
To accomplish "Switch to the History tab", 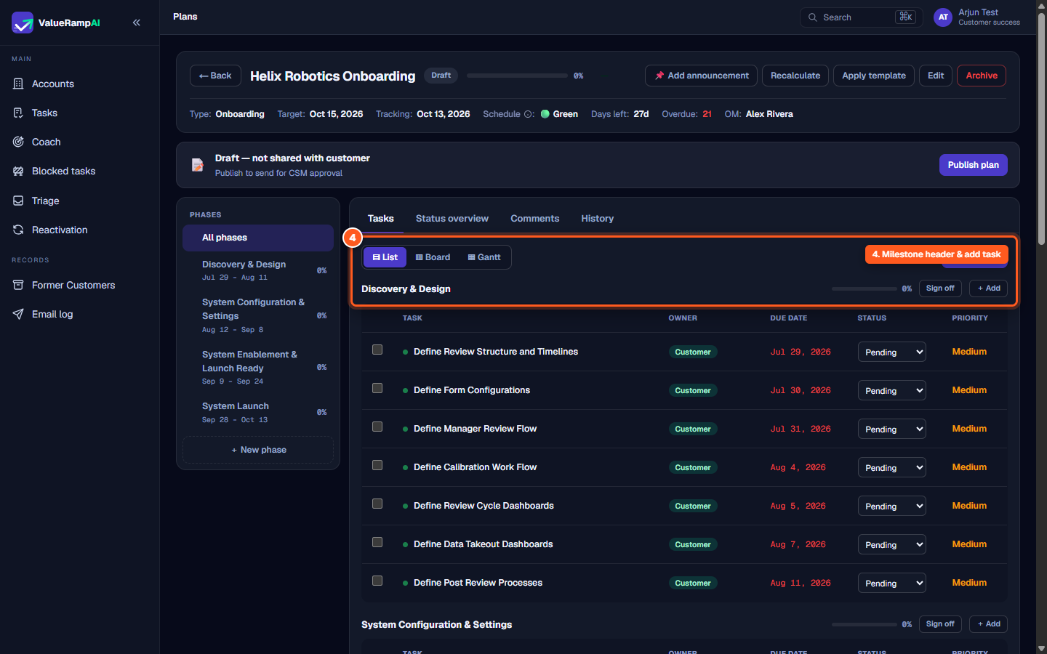I will [597, 219].
